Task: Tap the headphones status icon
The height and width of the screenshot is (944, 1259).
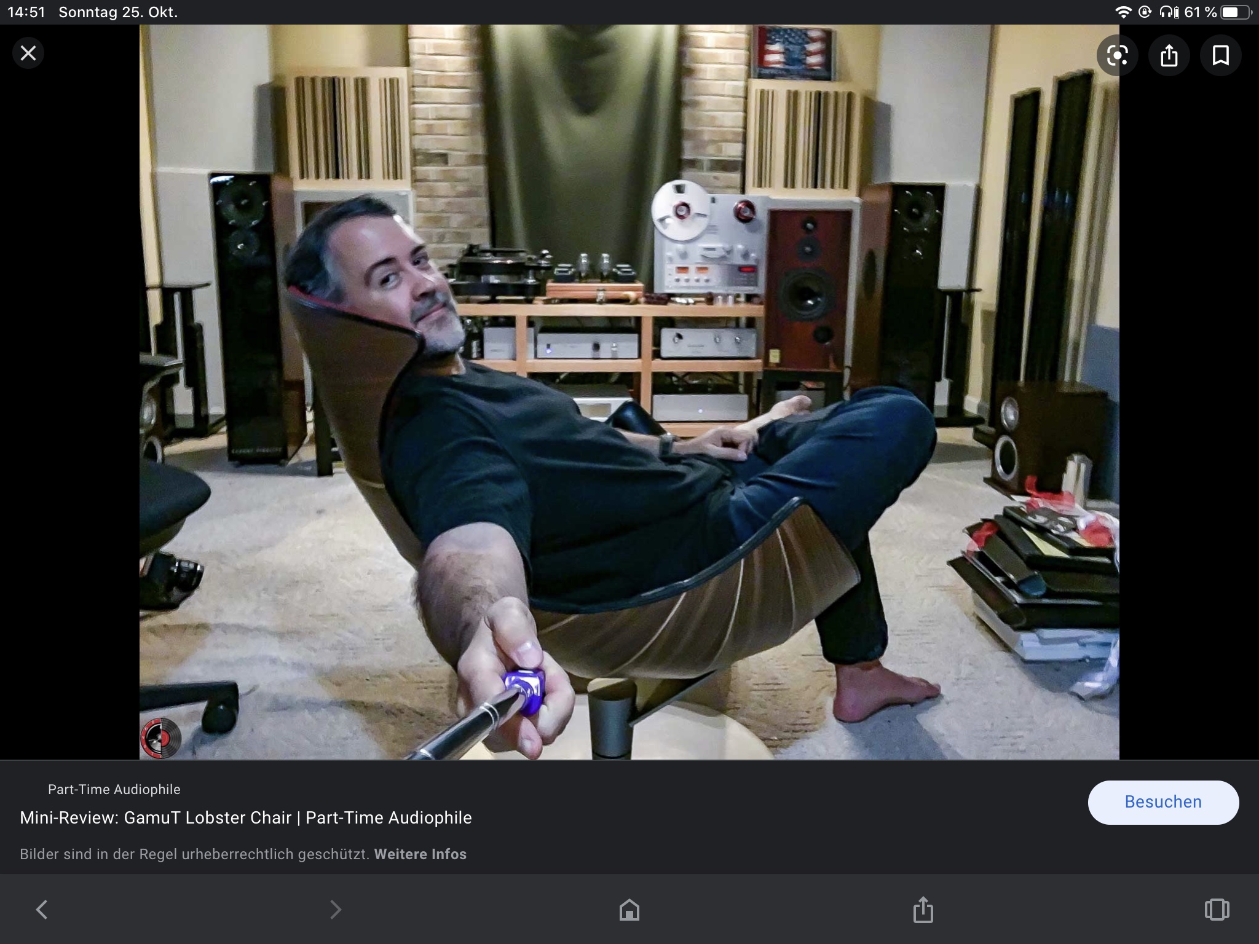Action: click(x=1169, y=12)
